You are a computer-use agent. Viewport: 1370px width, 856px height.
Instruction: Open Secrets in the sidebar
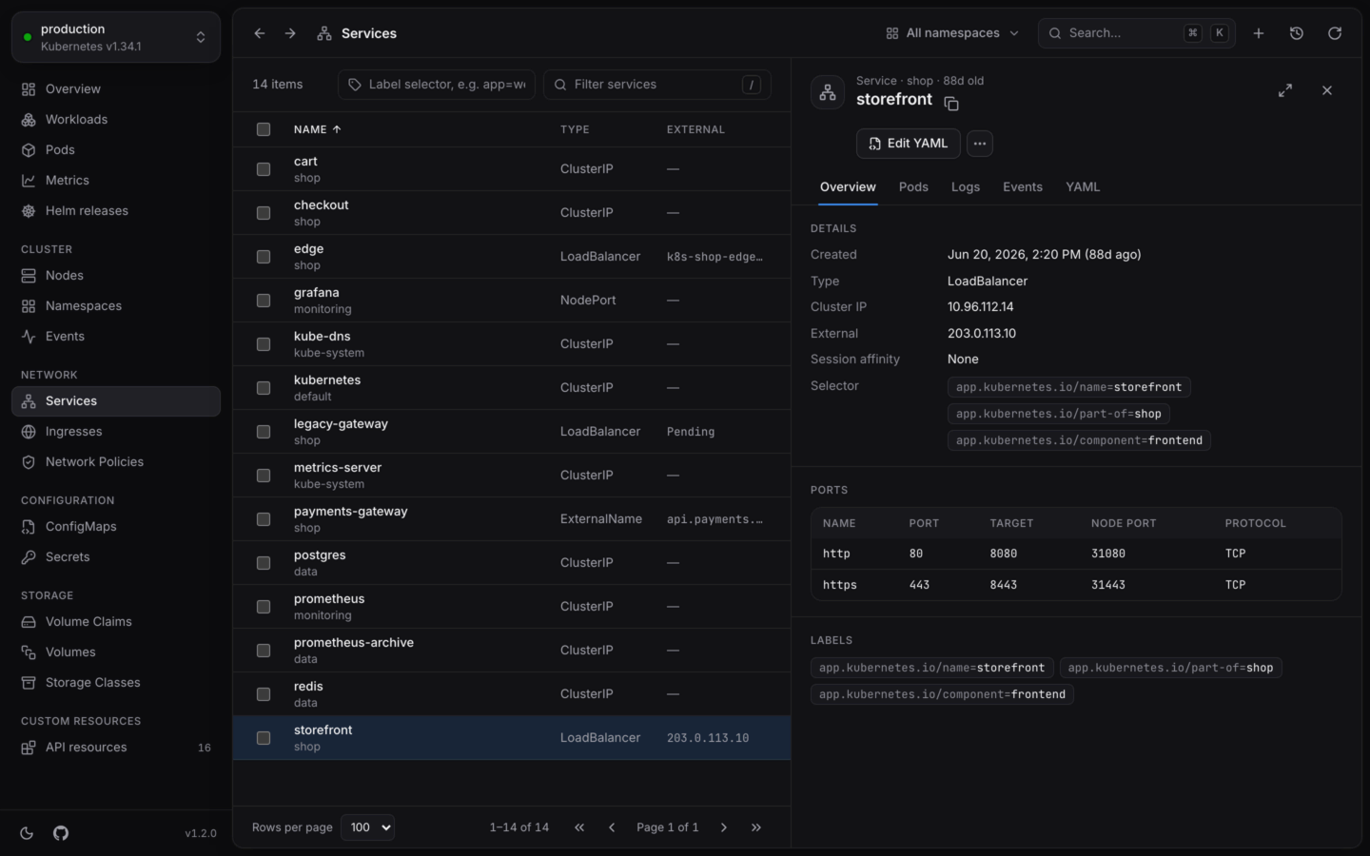116,557
